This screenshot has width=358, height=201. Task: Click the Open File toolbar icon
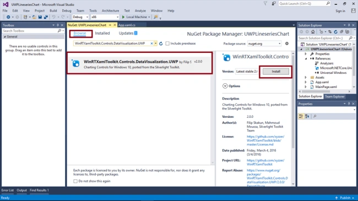click(34, 17)
